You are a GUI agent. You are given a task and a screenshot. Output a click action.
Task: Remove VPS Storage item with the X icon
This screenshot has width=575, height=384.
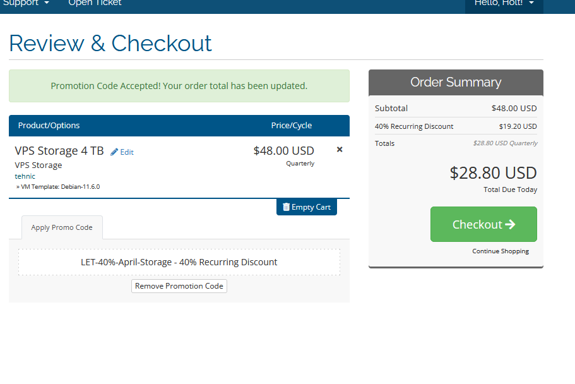pos(340,150)
